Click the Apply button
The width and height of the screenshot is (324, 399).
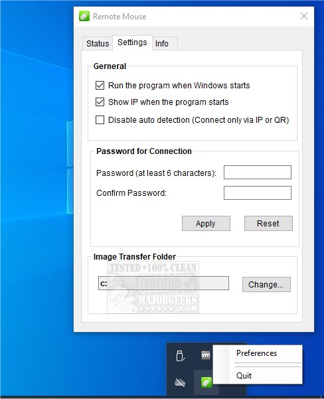pos(206,224)
